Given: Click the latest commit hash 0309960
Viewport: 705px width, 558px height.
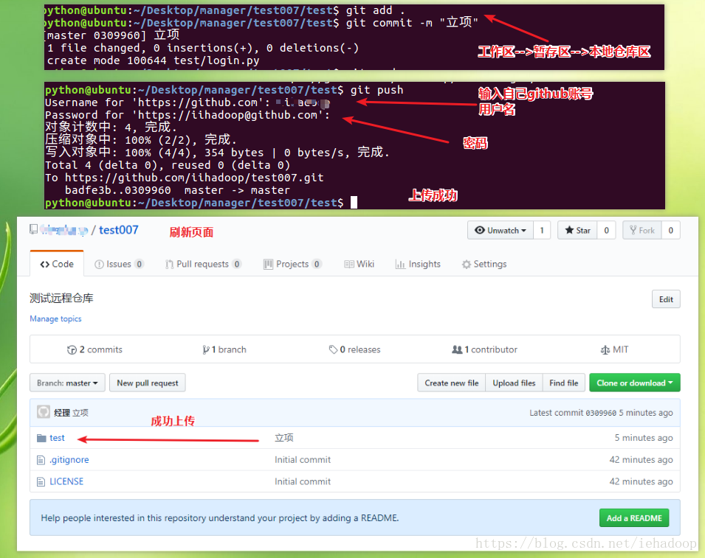Looking at the screenshot, I should pyautogui.click(x=600, y=413).
